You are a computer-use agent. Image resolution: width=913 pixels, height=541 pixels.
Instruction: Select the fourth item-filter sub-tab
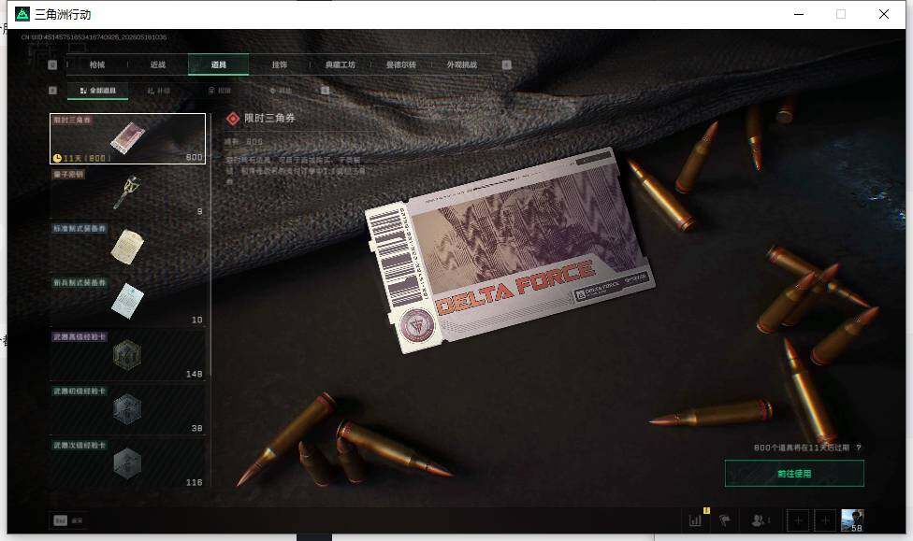pos(280,91)
